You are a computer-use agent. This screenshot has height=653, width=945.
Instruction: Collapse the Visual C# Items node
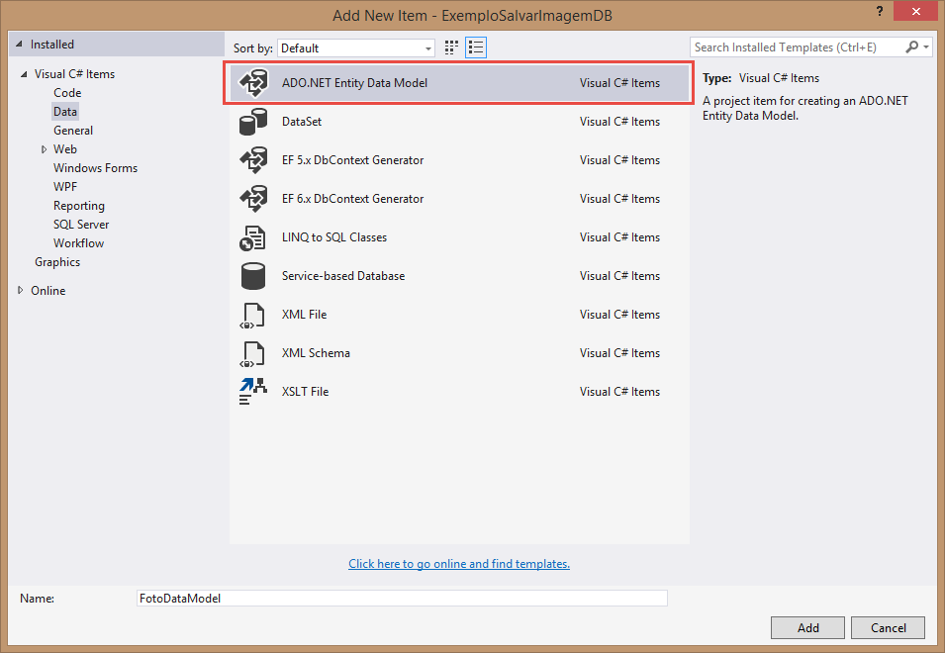point(23,74)
